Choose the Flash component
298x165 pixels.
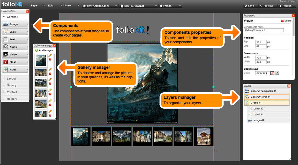15,62
